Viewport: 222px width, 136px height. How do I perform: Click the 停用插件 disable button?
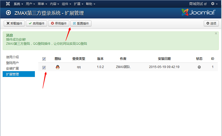(x=59, y=23)
